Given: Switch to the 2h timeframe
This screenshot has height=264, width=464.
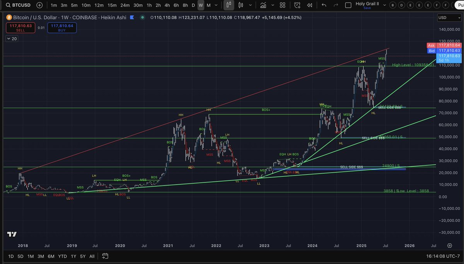Looking at the screenshot, I should [158, 5].
